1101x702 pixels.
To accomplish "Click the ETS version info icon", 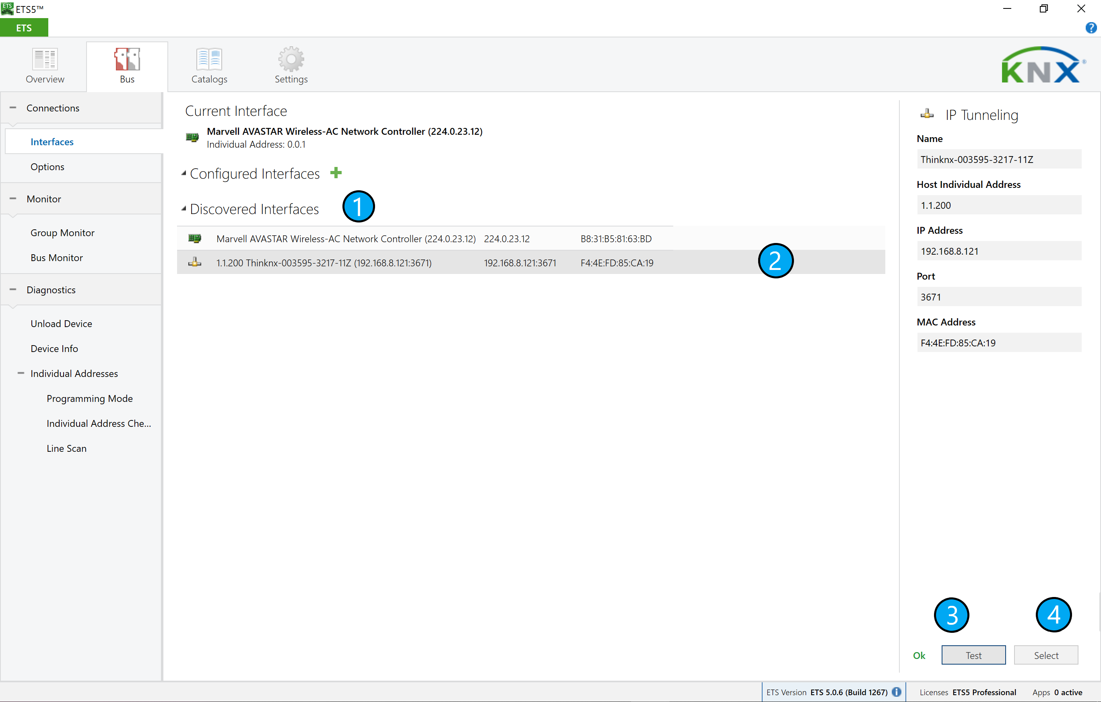I will 897,692.
